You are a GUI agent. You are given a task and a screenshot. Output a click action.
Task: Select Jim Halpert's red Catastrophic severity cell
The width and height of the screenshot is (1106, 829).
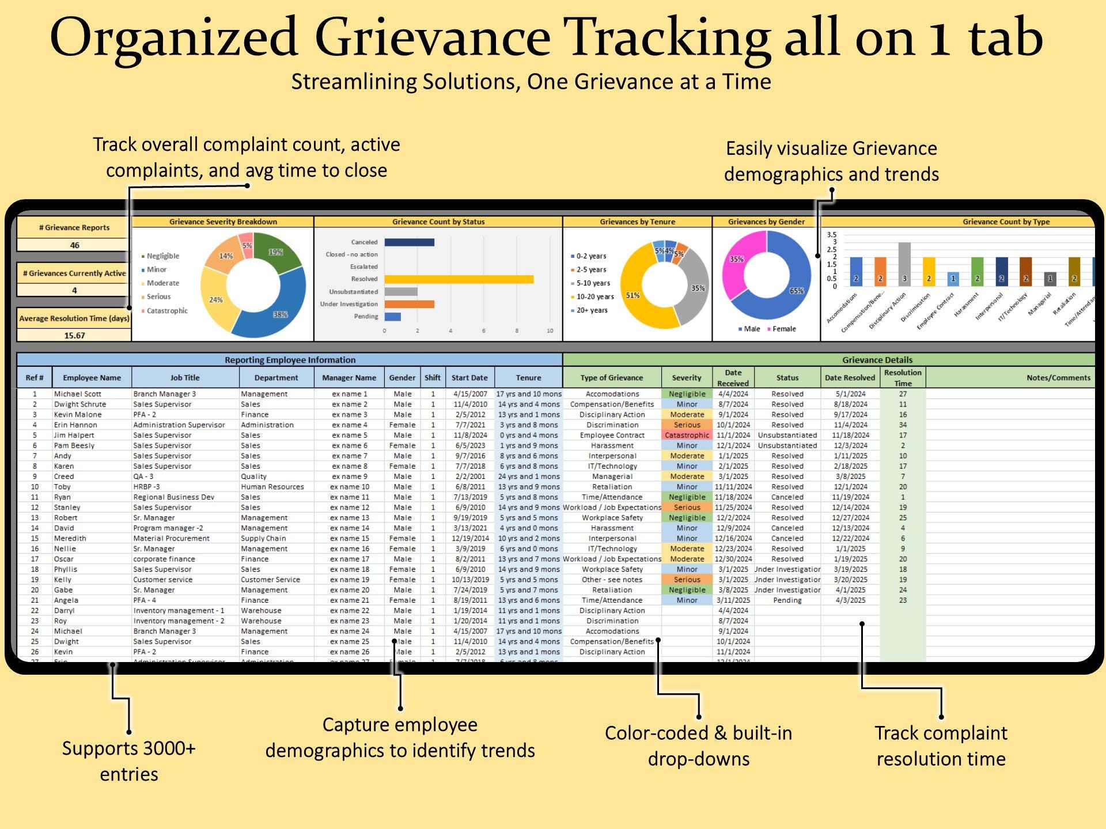[687, 435]
